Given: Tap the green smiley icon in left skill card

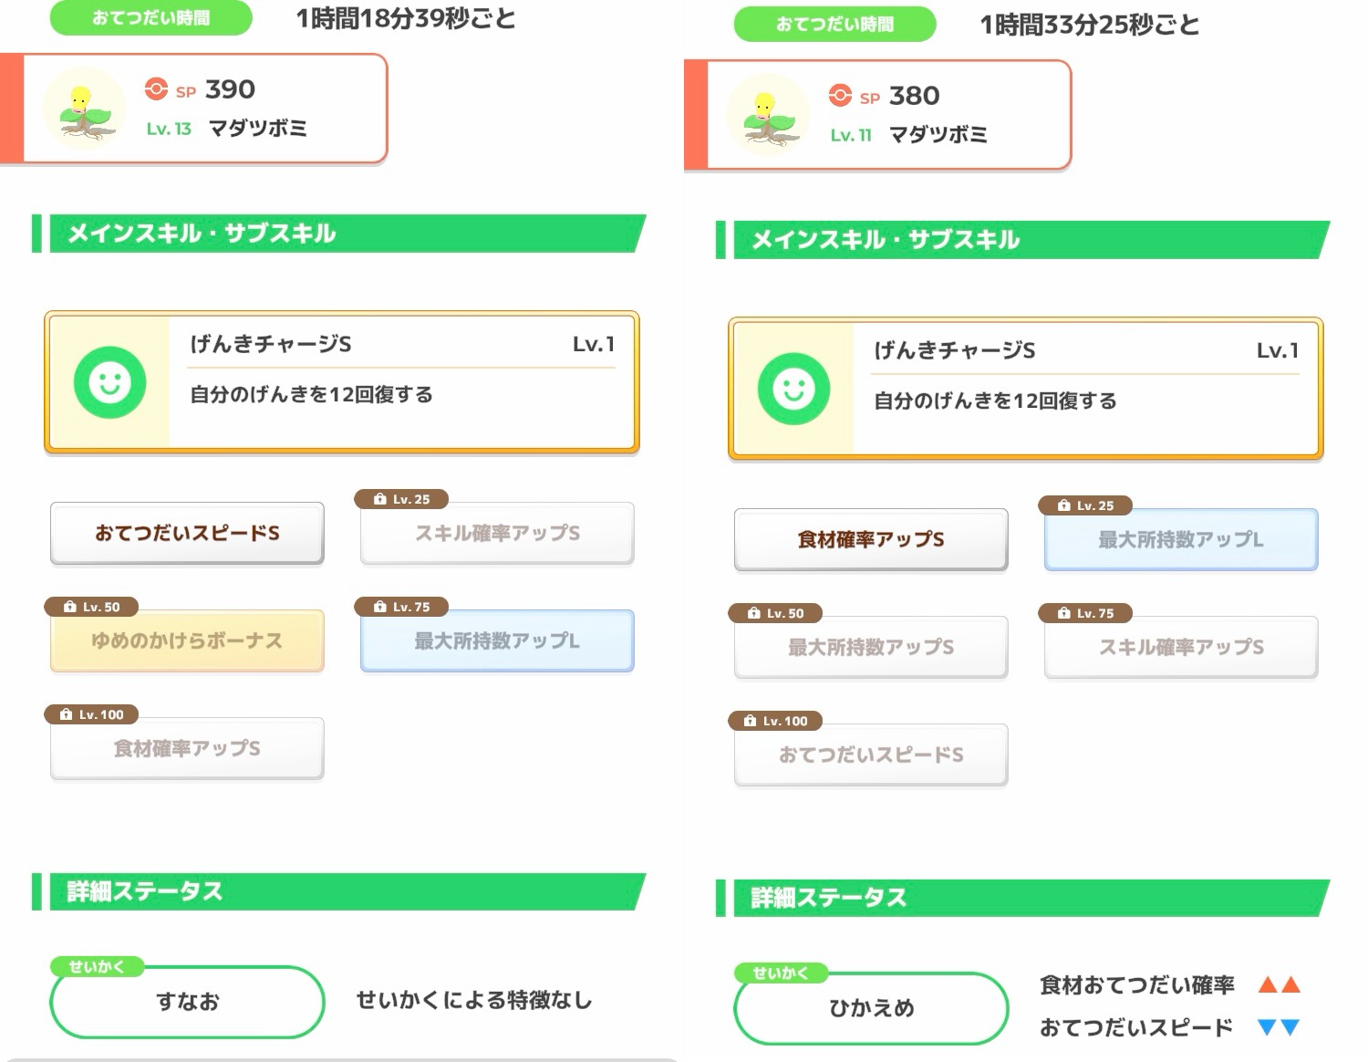Looking at the screenshot, I should coord(109,382).
